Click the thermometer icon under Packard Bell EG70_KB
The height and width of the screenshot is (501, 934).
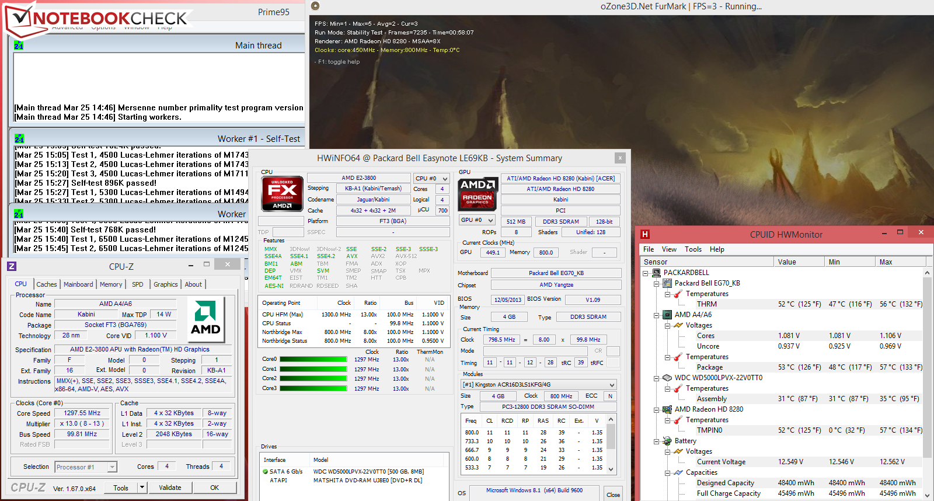coord(678,294)
